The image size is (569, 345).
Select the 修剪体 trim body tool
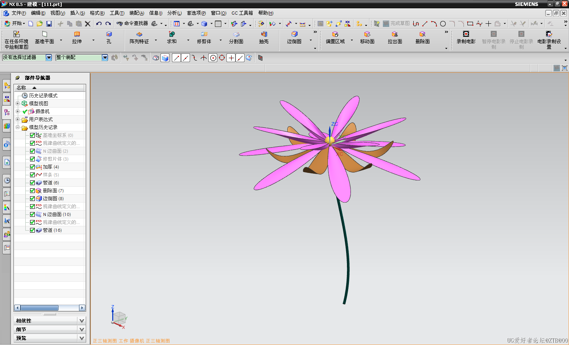(204, 38)
